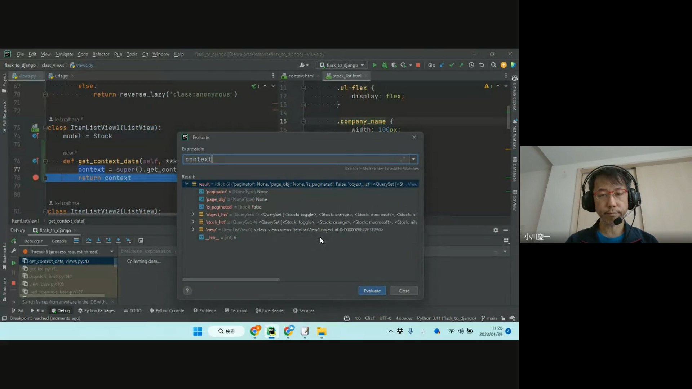The image size is (692, 389).
Task: Switch to the Console tab in debugger
Action: click(59, 241)
